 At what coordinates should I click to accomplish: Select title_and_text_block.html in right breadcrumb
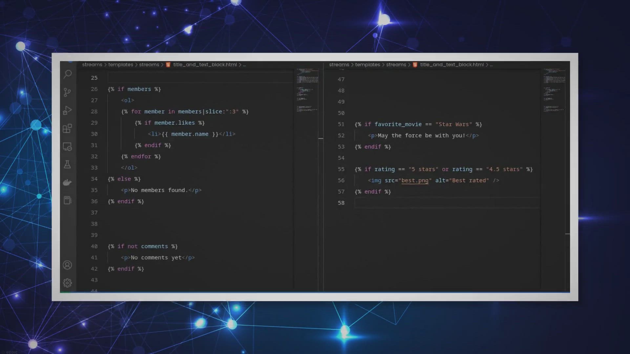(452, 65)
